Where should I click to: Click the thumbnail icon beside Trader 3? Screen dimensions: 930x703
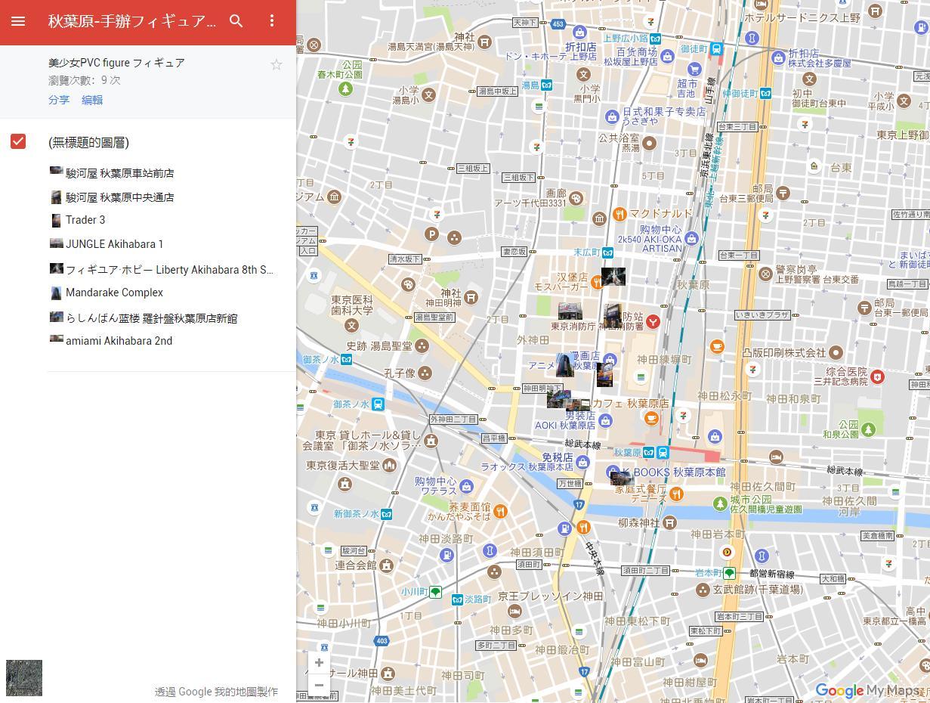56,220
